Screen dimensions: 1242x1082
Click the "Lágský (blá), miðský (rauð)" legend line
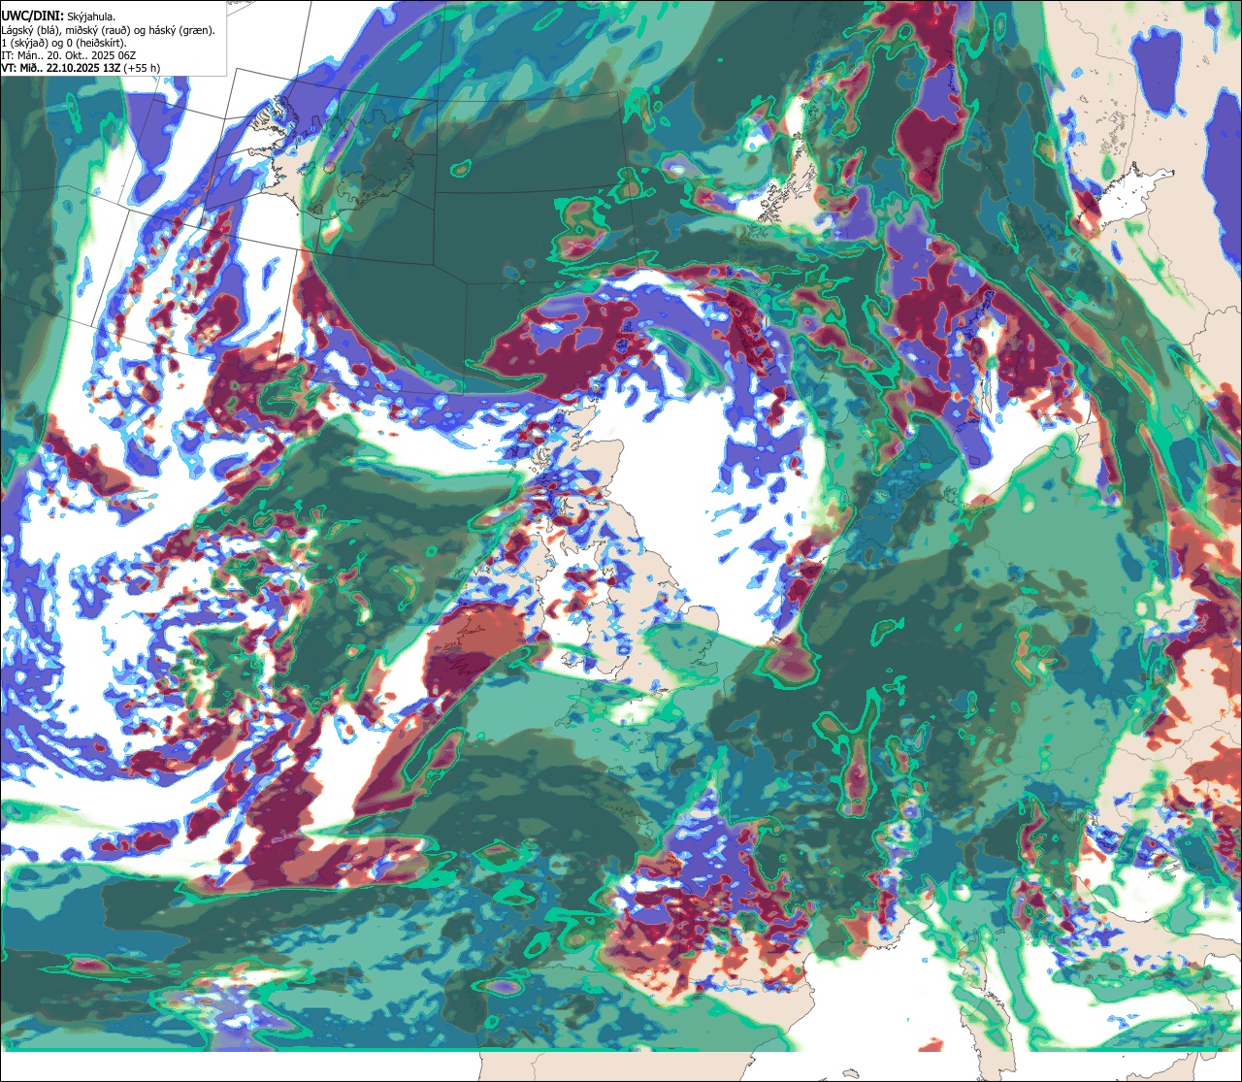point(109,29)
